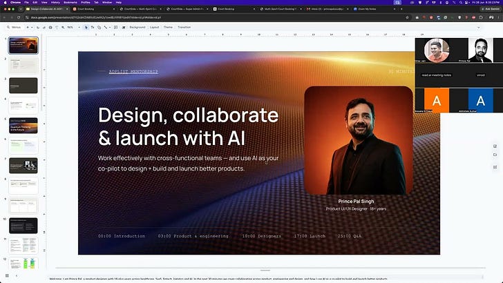Click the site information icon in address bar
The height and width of the screenshot is (283, 503).
(x=27, y=17)
